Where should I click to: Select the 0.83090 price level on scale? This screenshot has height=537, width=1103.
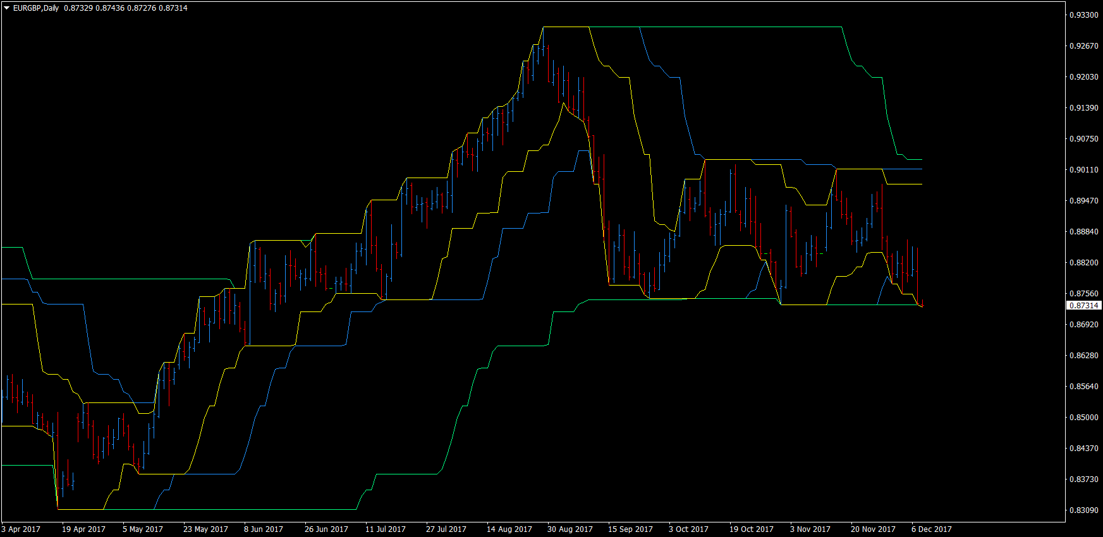tap(1083, 510)
